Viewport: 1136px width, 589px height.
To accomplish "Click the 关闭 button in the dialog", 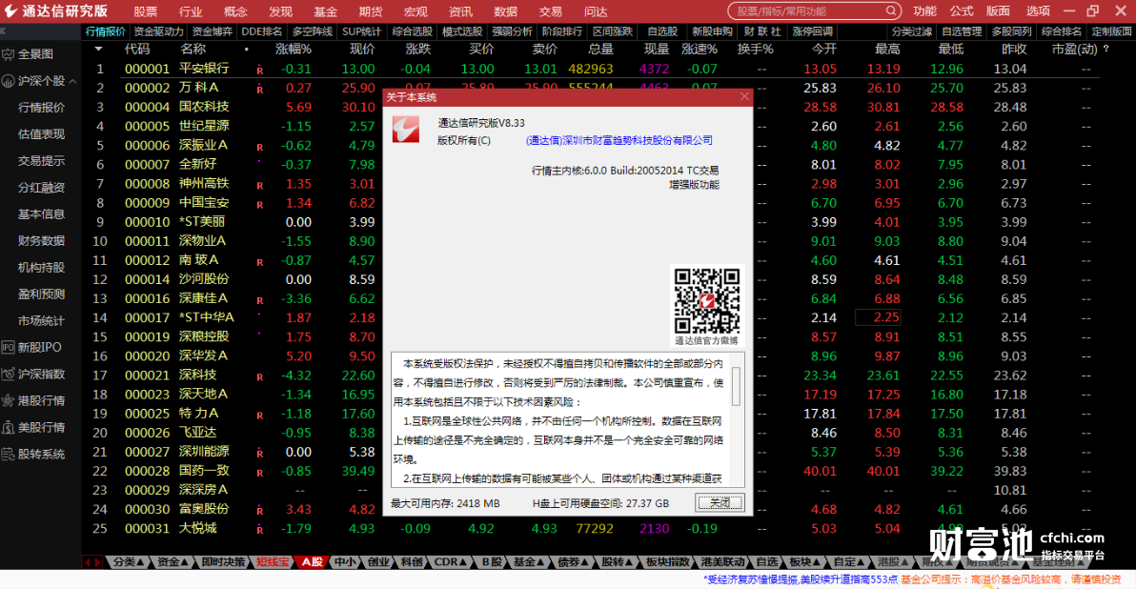I will tap(720, 503).
